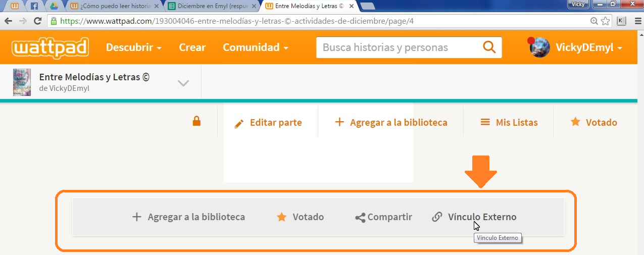644x255 pixels.
Task: Open the VickyDEmyl account dropdown
Action: (588, 47)
